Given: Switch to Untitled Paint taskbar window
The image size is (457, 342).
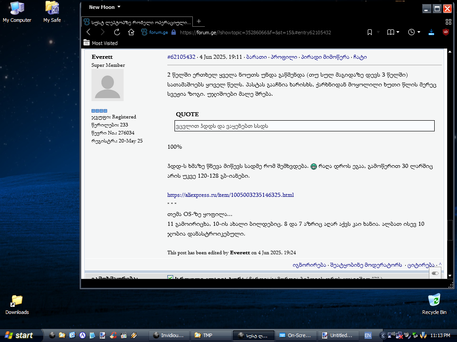Looking at the screenshot, I should 337,335.
